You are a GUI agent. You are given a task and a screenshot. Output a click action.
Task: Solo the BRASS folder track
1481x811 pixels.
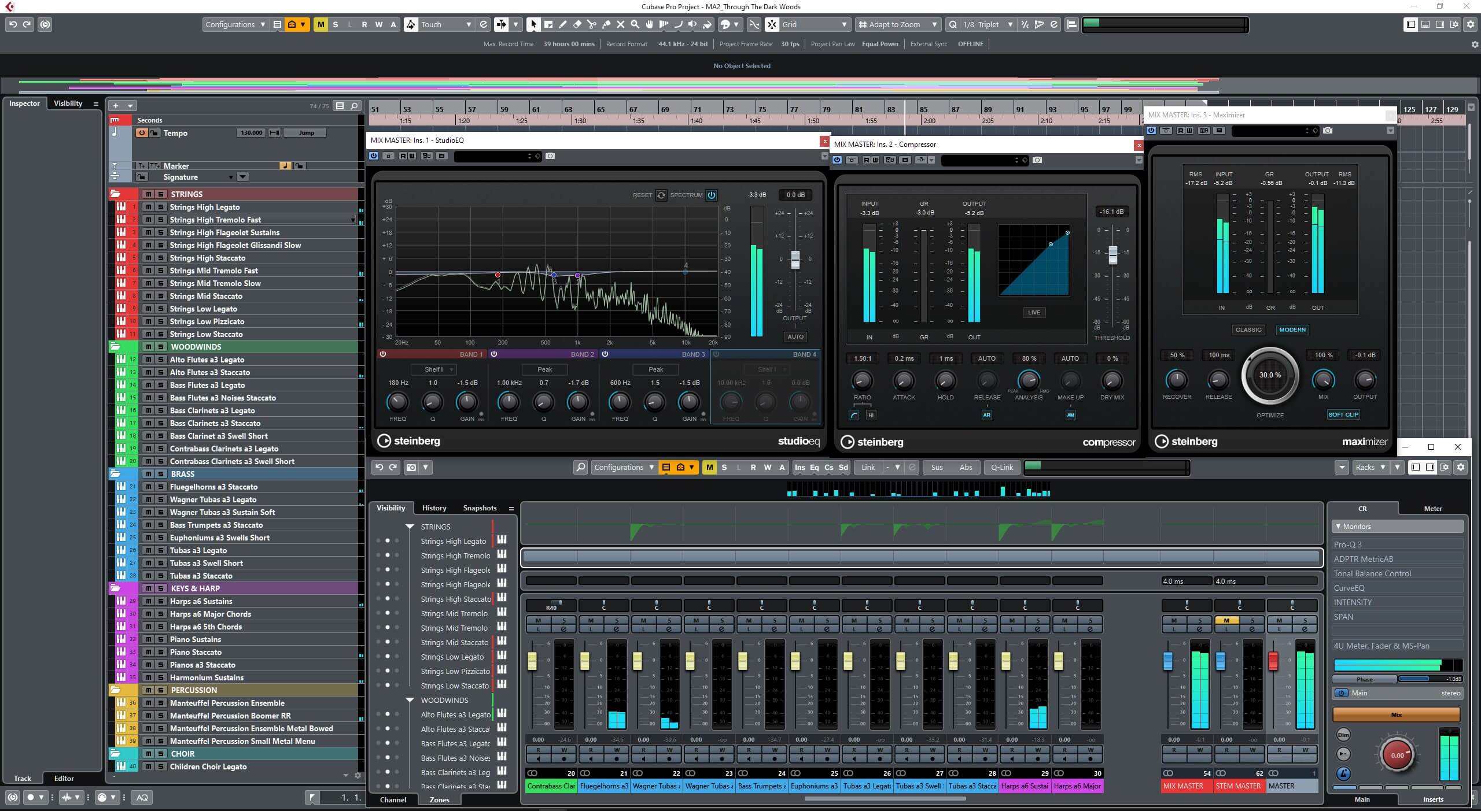(x=161, y=474)
